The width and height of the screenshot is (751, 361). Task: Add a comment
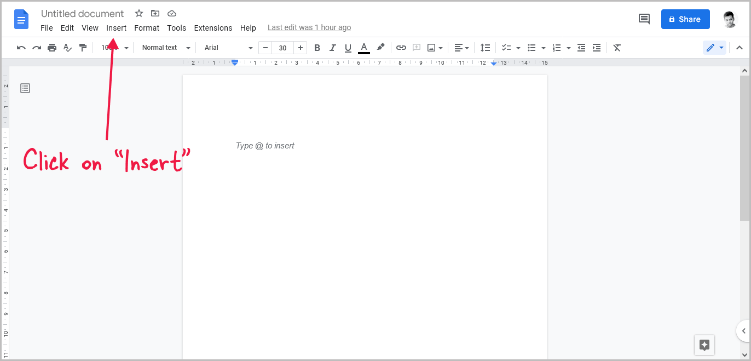[x=416, y=48]
